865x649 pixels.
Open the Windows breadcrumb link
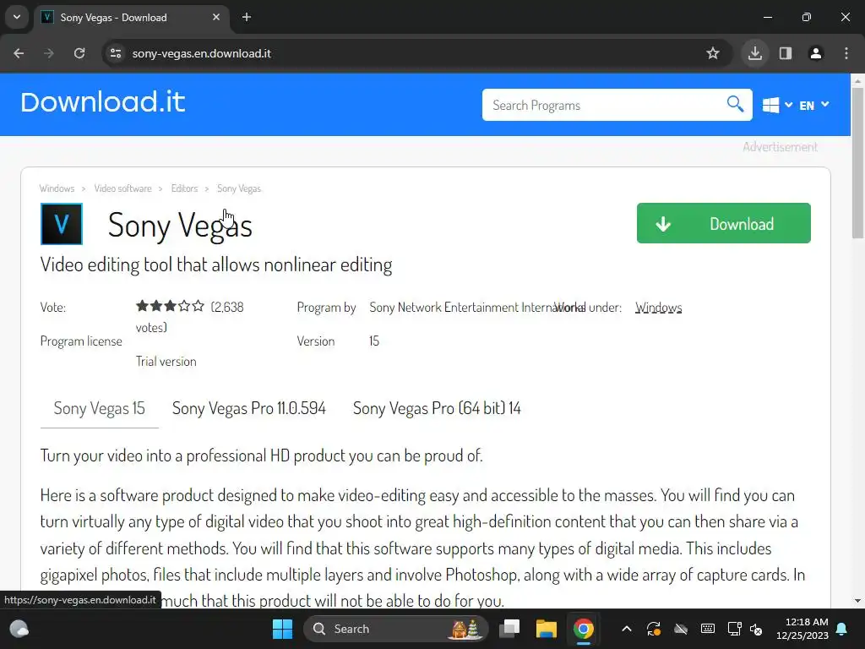click(x=57, y=188)
